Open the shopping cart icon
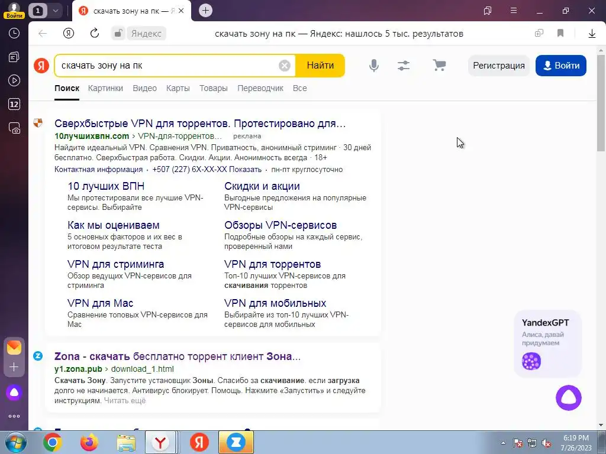Image resolution: width=606 pixels, height=454 pixels. 439,65
